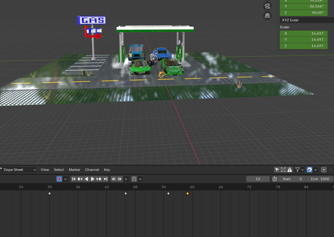The width and height of the screenshot is (334, 237).
Task: Open auto keyframing options dropdown
Action: click(x=65, y=179)
